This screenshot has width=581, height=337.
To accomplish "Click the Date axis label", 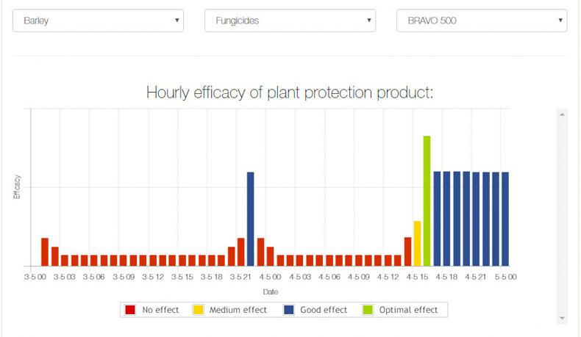I will [271, 291].
